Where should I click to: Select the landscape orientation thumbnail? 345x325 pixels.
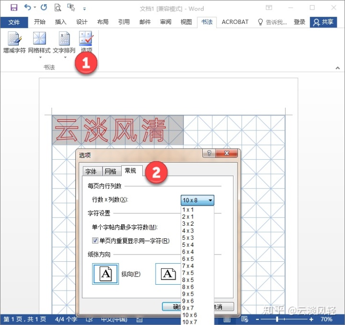(x=168, y=274)
